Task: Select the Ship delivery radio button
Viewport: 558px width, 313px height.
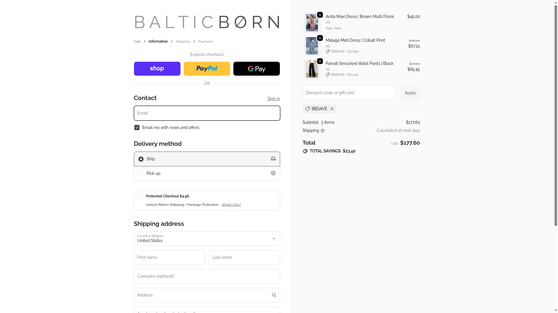Action: (141, 159)
